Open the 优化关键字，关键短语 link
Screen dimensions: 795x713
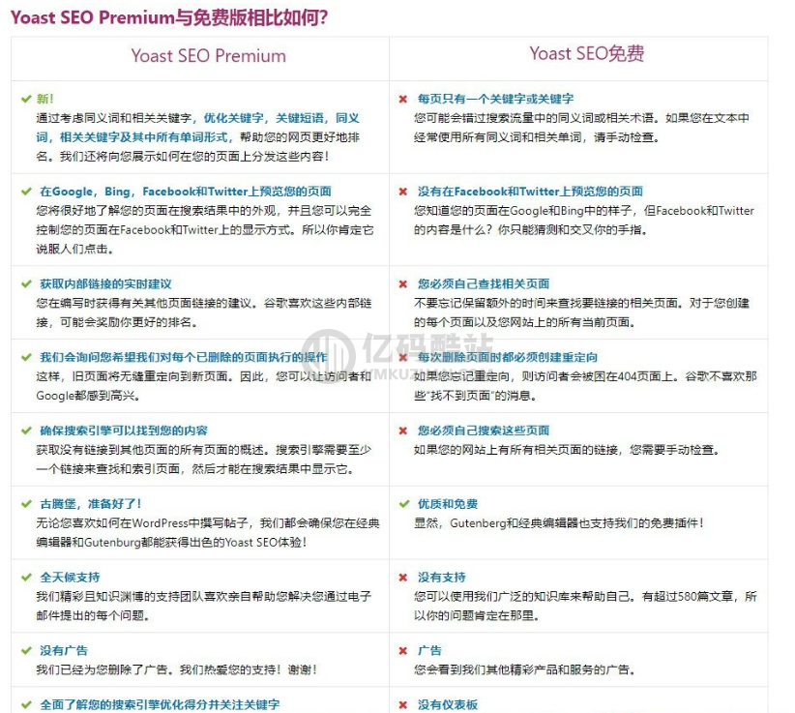197,128
